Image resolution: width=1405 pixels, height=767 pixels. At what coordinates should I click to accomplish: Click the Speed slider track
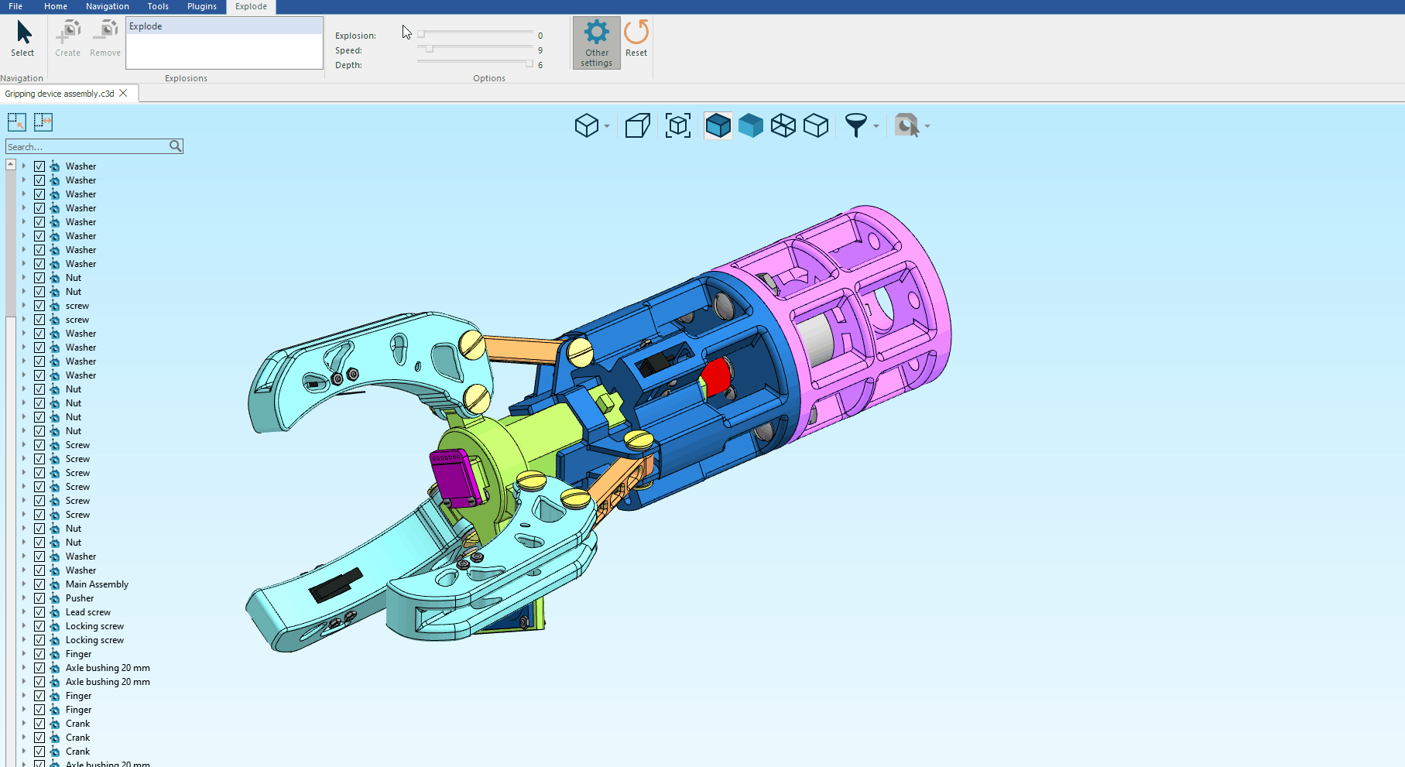point(475,50)
